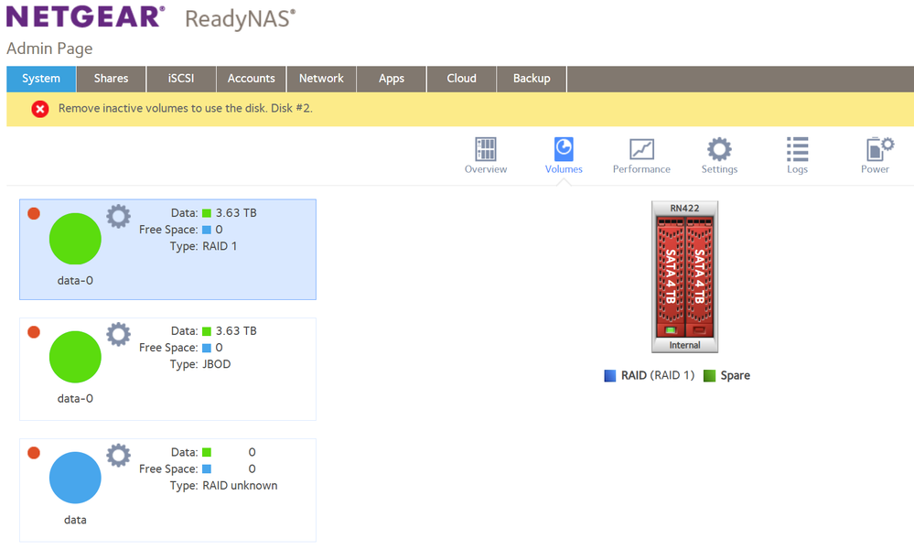Open the Settings gear in toolbar
Viewport: 914px width, 560px height.
(x=719, y=150)
